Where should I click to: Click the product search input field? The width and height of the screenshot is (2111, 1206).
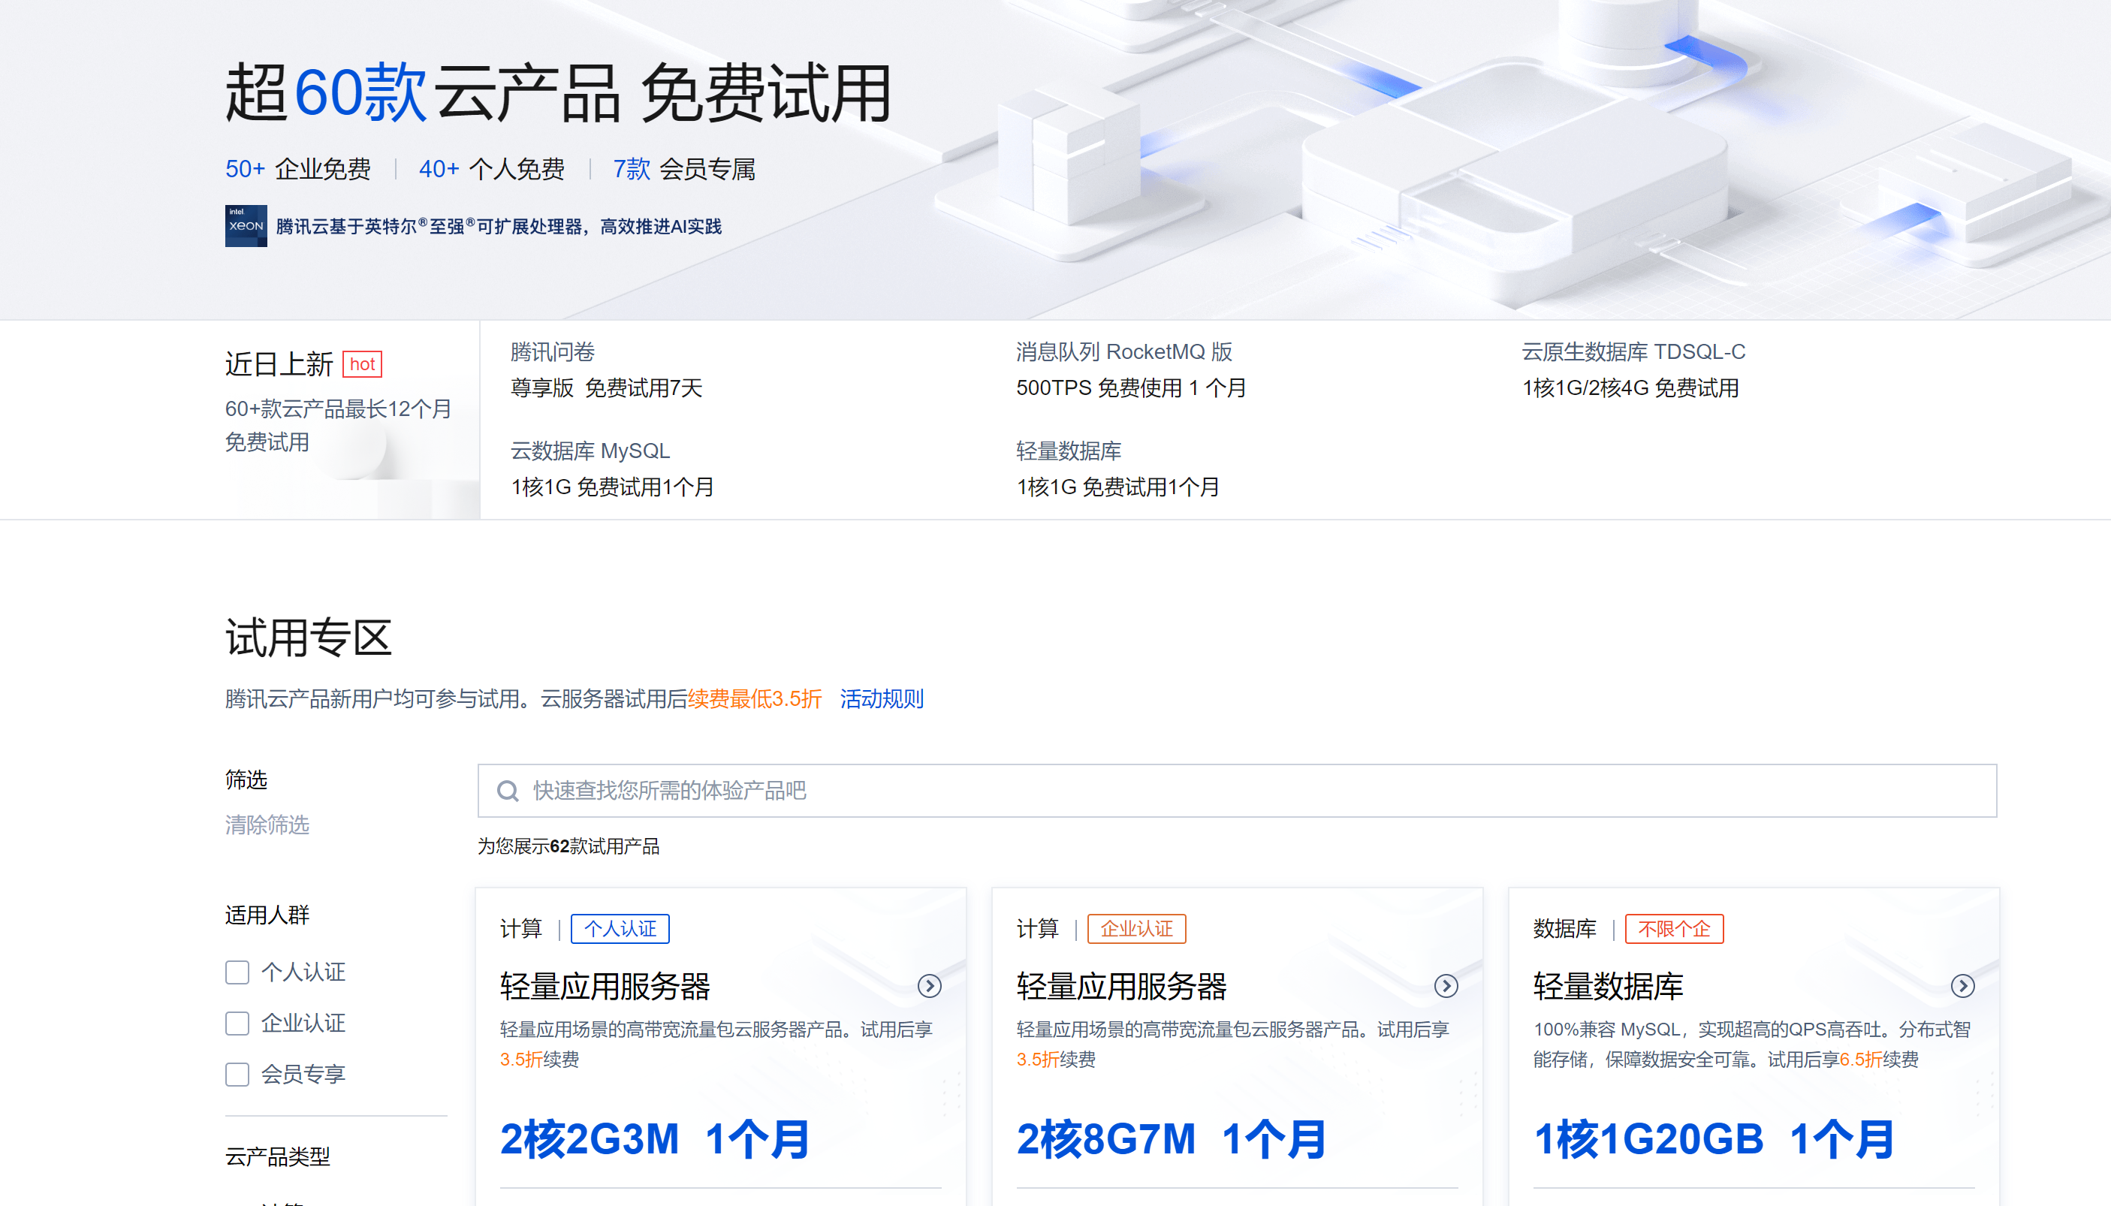click(1238, 791)
